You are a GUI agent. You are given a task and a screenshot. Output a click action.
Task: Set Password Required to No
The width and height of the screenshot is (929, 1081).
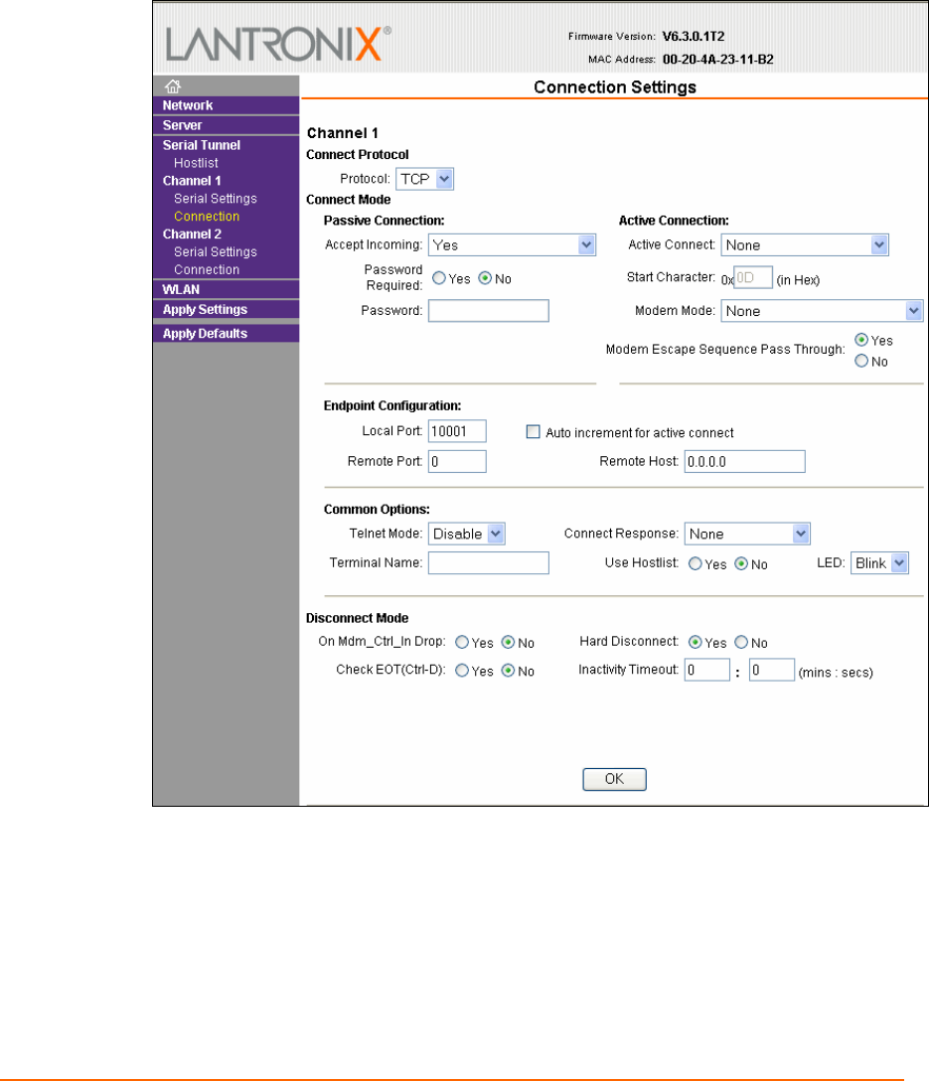point(485,278)
